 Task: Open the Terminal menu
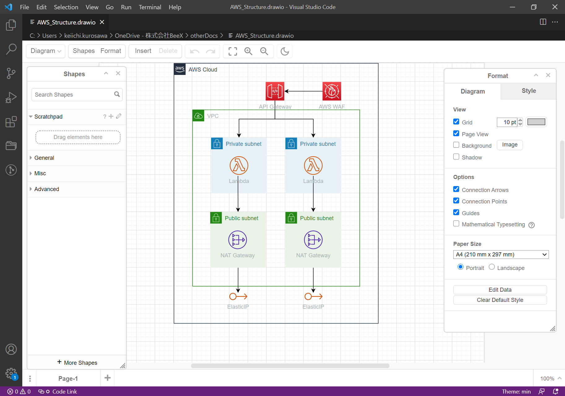[x=150, y=7]
